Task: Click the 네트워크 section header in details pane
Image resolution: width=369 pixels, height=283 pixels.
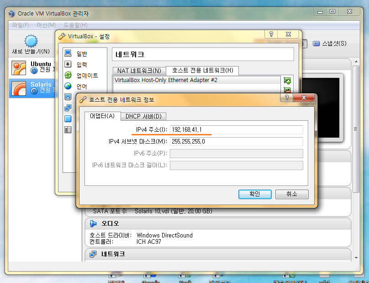Action: coord(218,254)
